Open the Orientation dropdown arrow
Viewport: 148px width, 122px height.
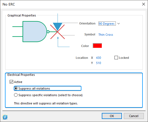[x=119, y=24]
